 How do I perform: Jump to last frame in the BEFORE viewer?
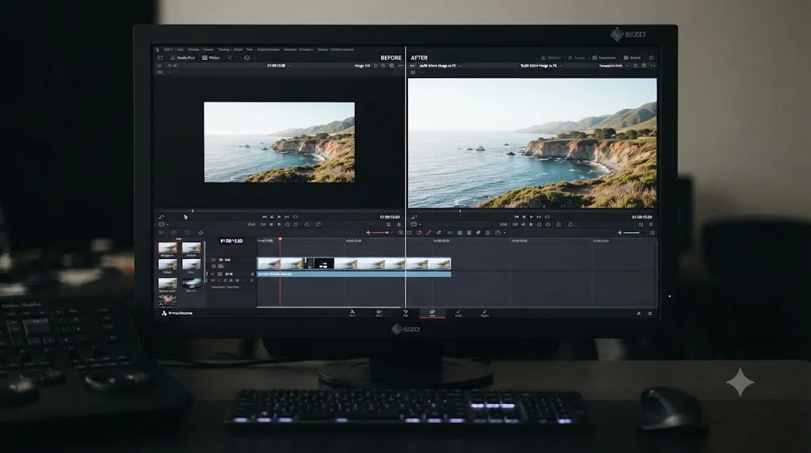pos(287,217)
